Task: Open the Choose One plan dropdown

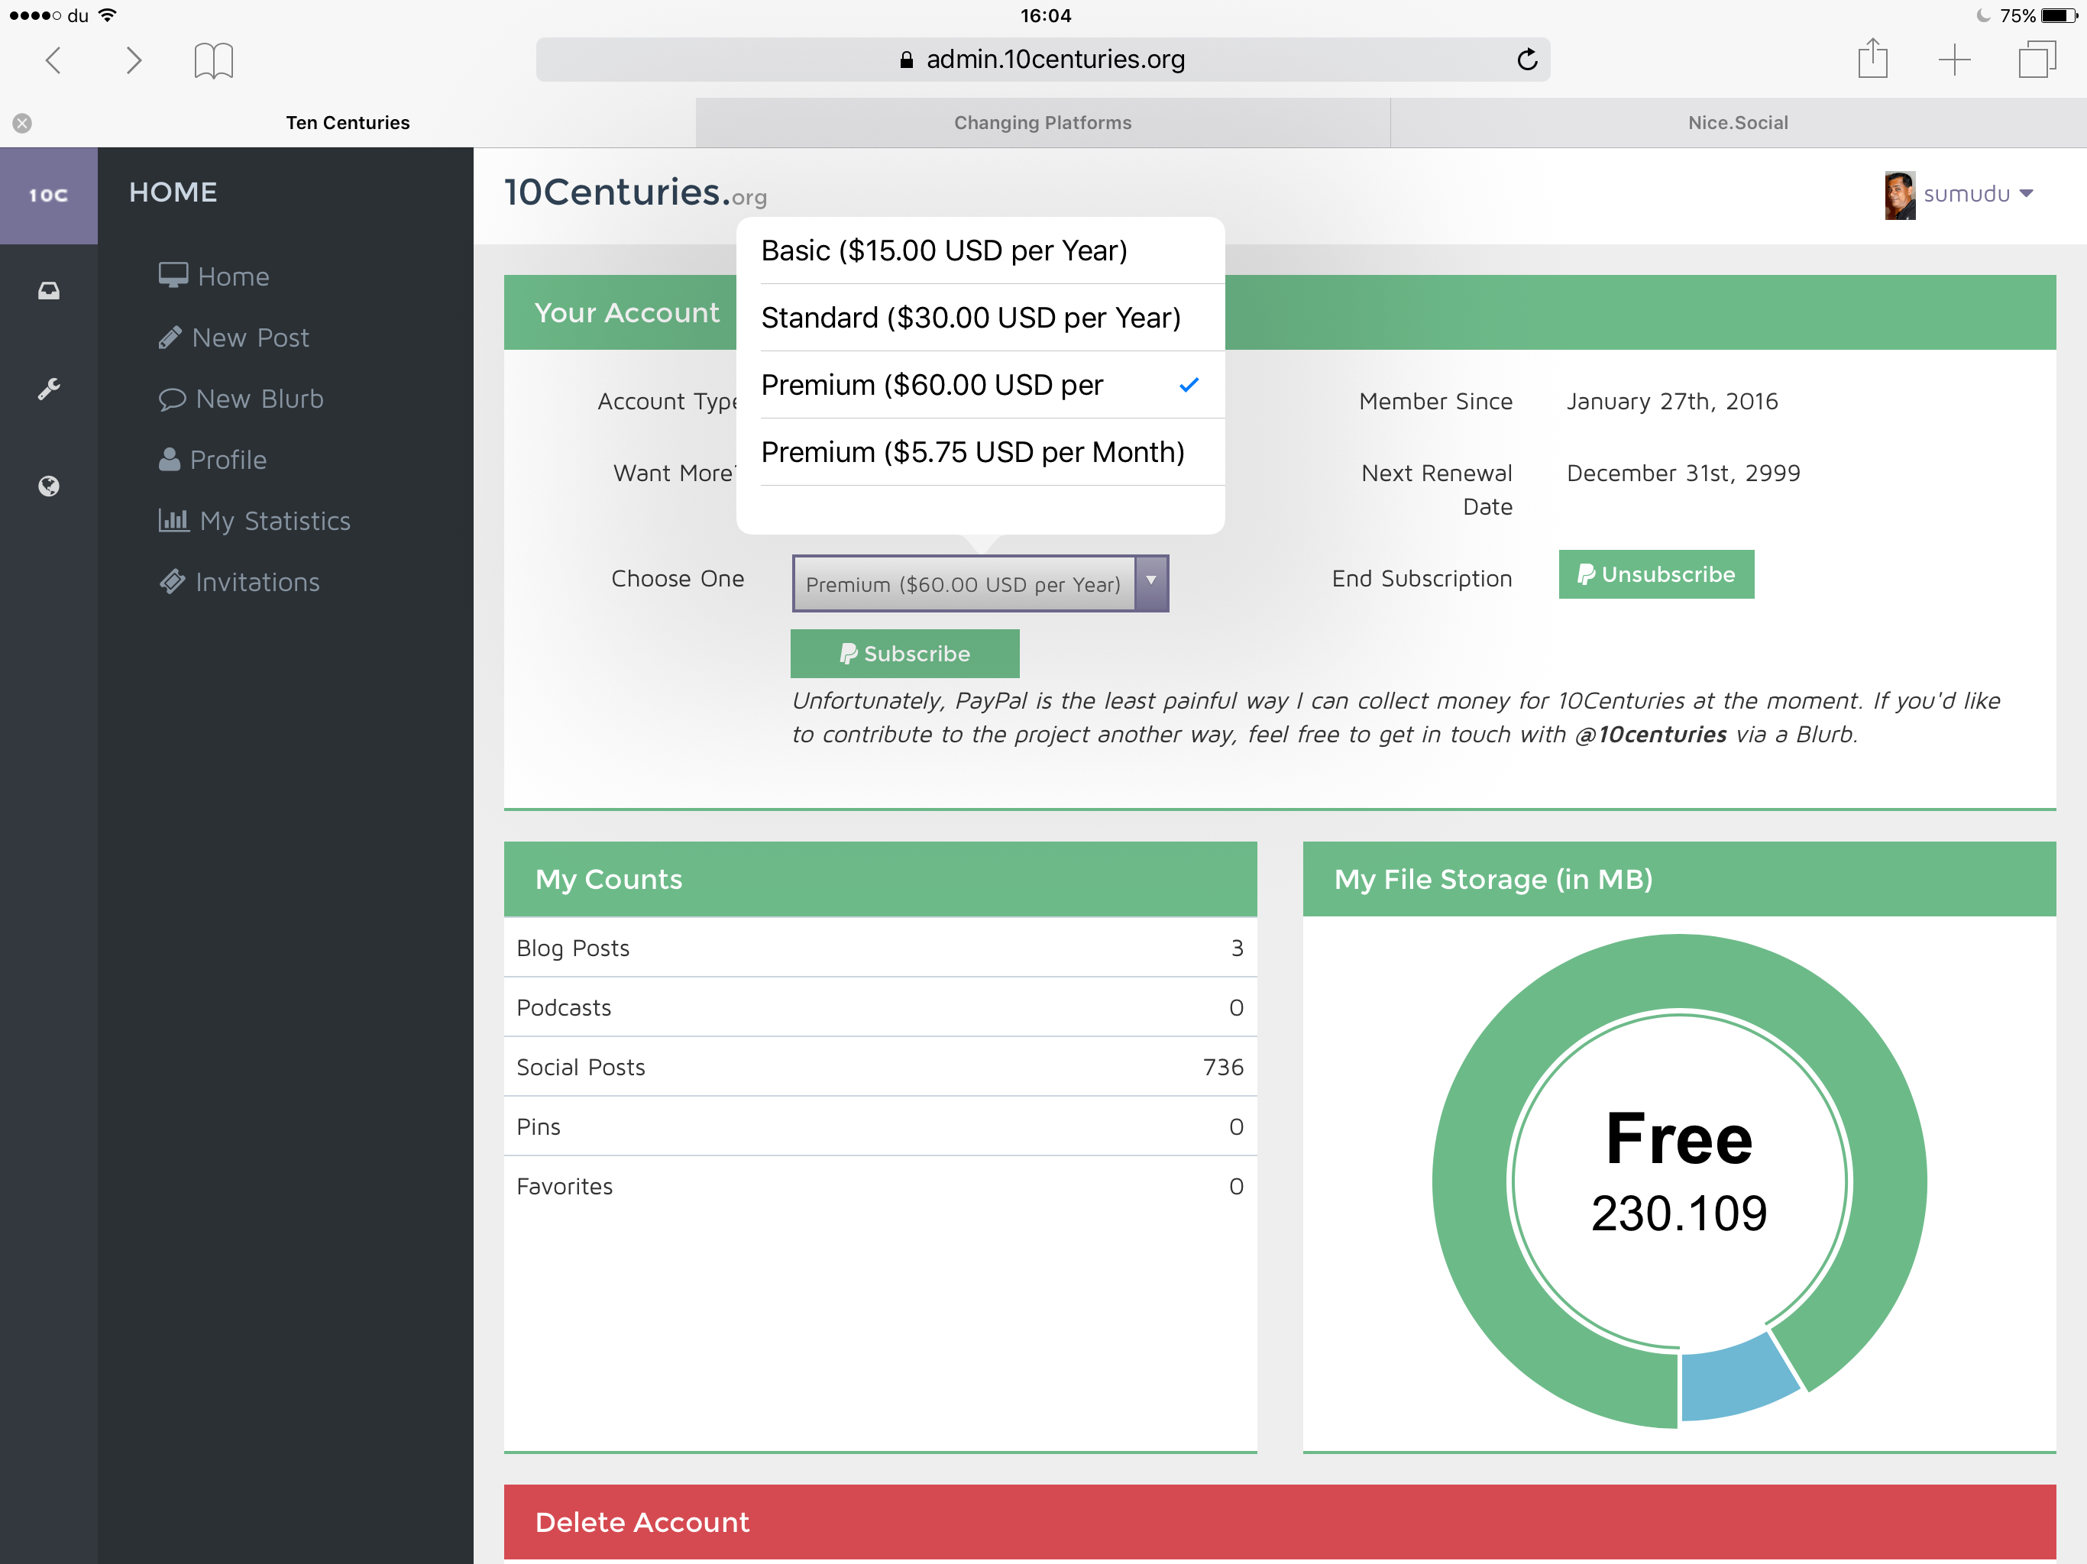Action: tap(979, 583)
